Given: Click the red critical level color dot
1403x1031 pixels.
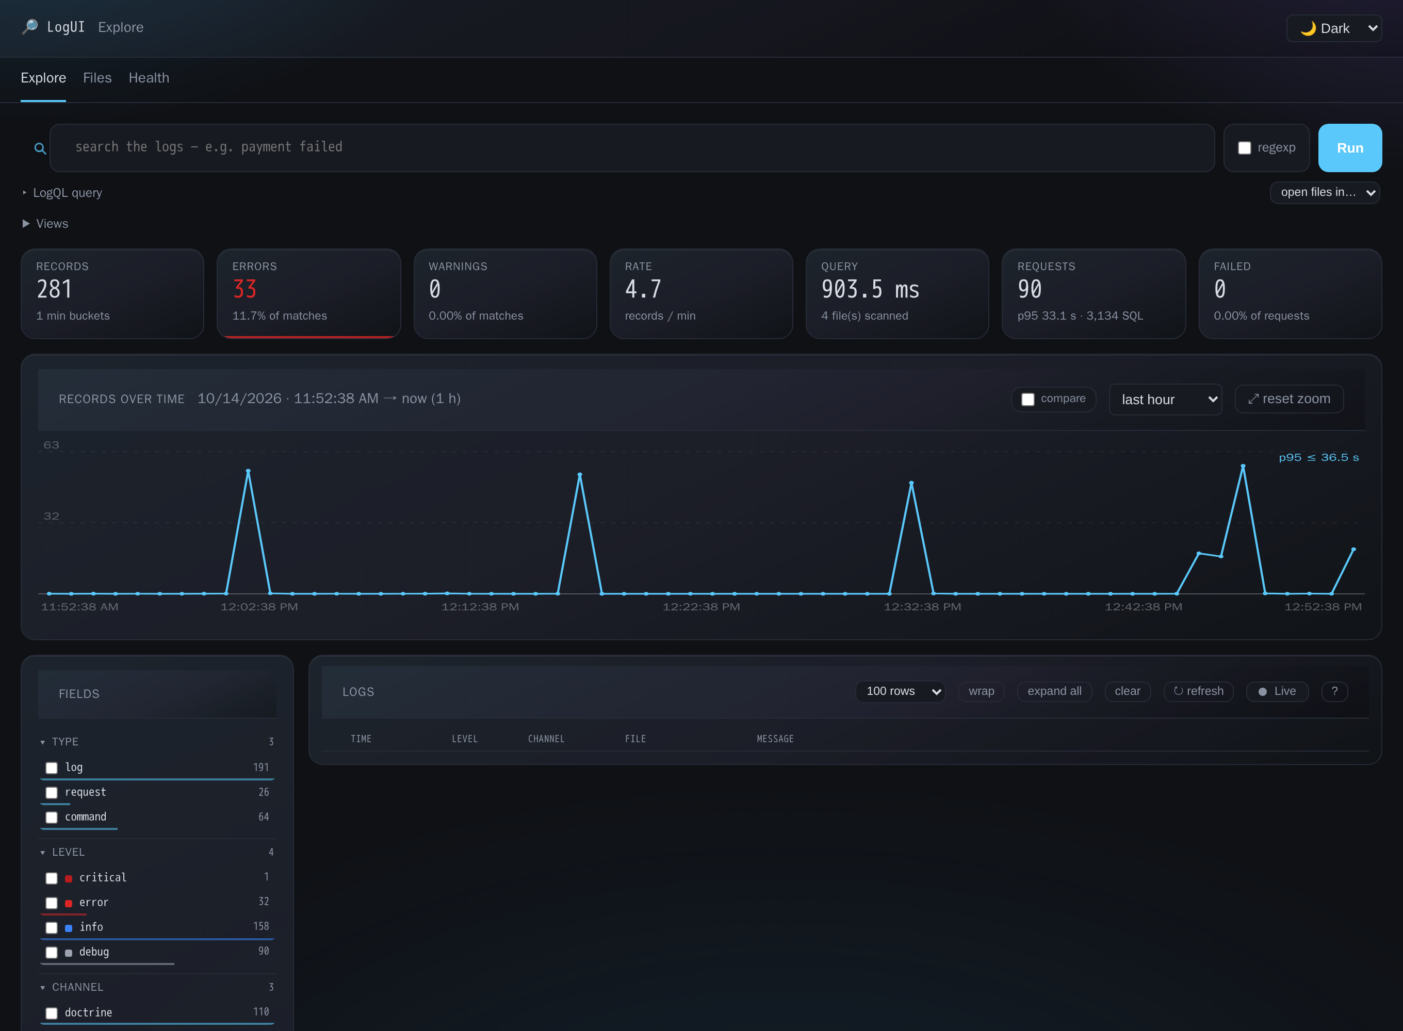Looking at the screenshot, I should click(x=69, y=878).
